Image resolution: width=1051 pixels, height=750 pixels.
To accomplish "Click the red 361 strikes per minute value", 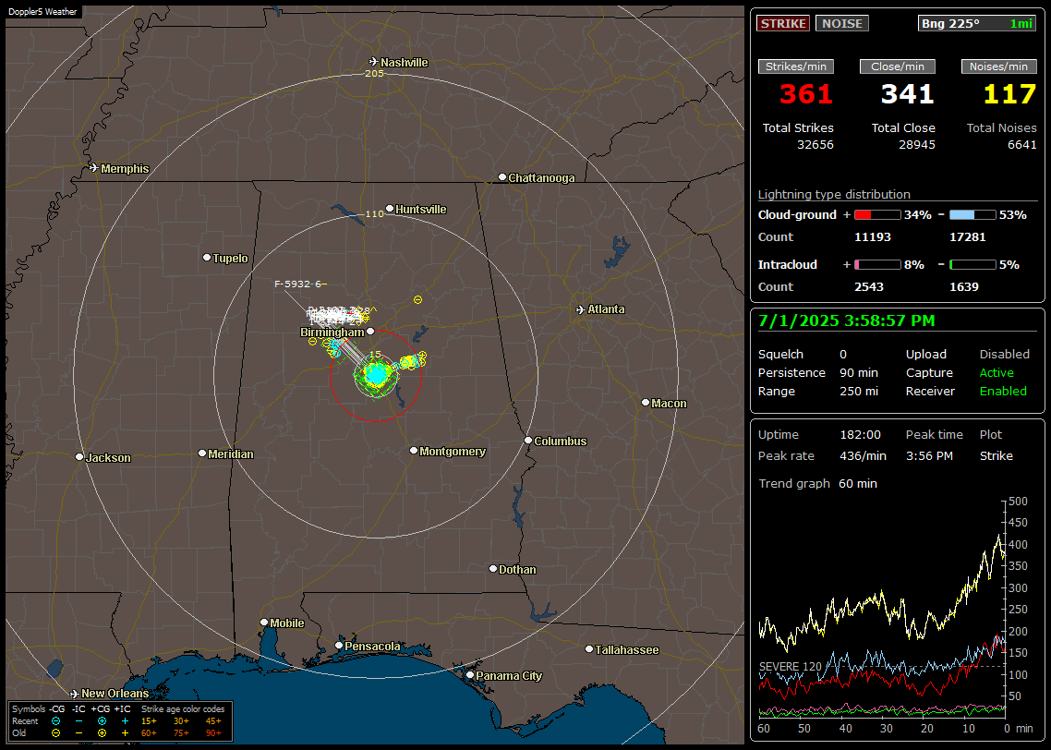I will point(805,94).
